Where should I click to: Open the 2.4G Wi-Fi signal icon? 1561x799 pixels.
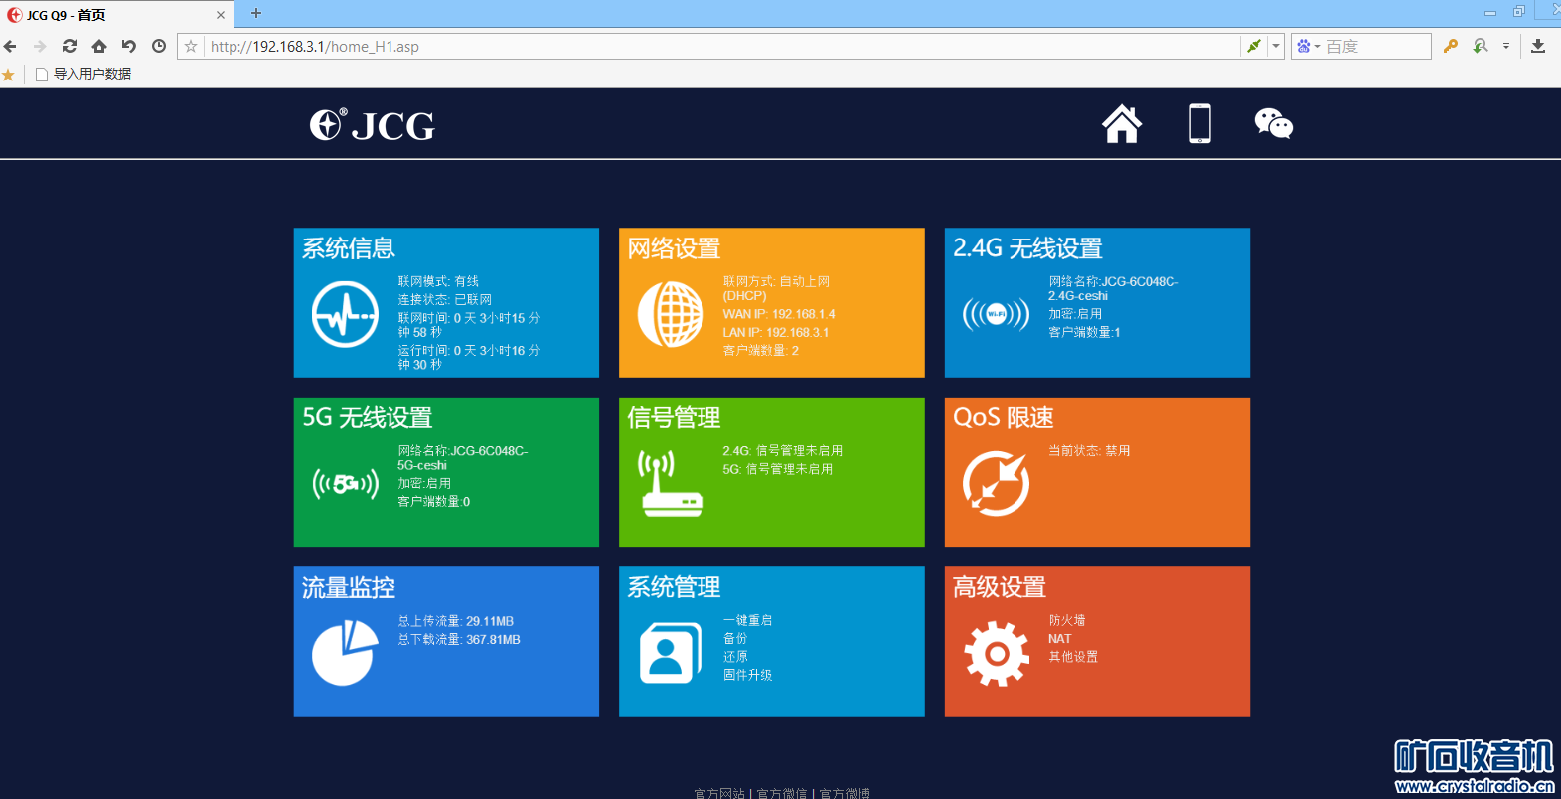point(996,315)
